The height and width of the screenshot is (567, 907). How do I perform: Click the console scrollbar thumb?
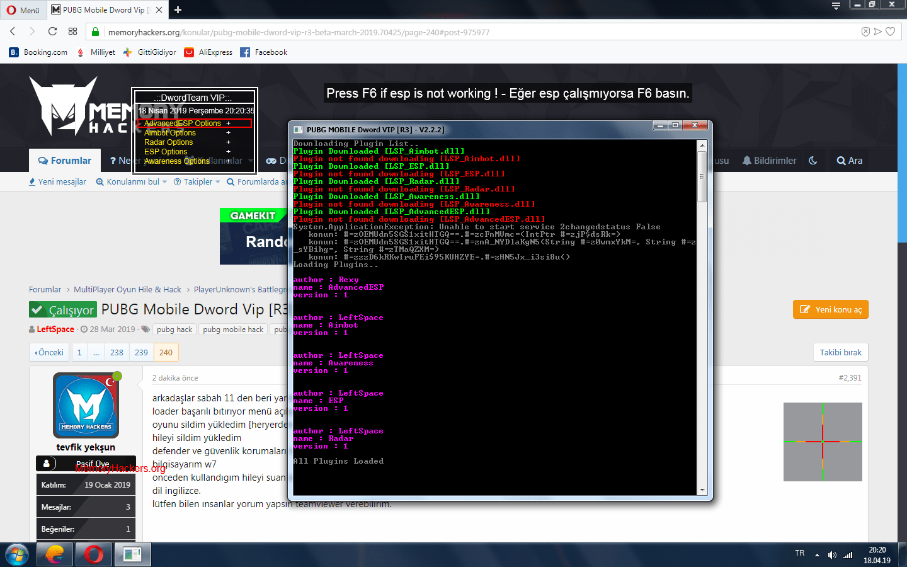pos(702,177)
